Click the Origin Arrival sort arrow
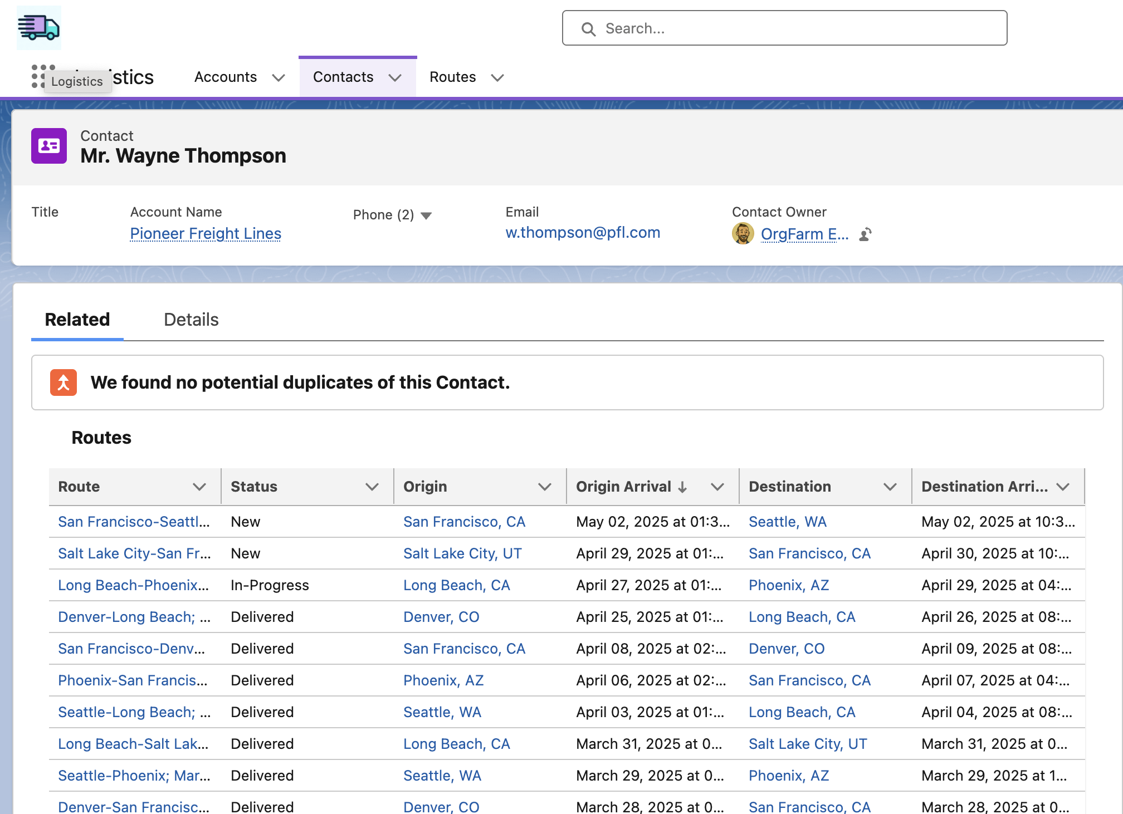Image resolution: width=1123 pixels, height=814 pixels. click(682, 487)
